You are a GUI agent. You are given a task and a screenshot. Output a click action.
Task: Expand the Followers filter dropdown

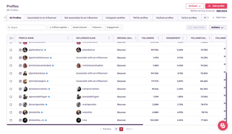tap(98, 28)
